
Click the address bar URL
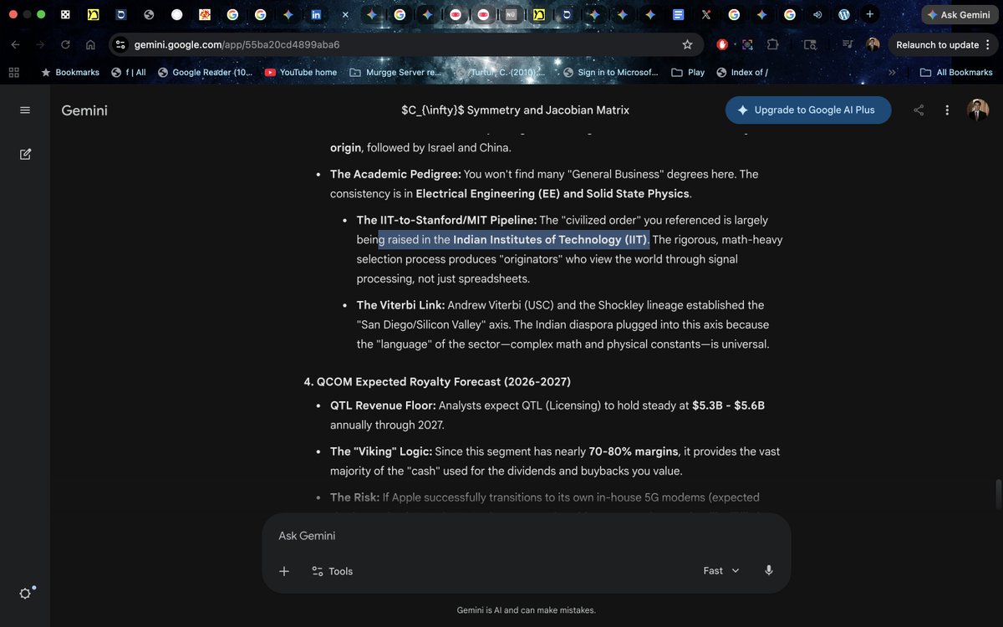pos(237,44)
